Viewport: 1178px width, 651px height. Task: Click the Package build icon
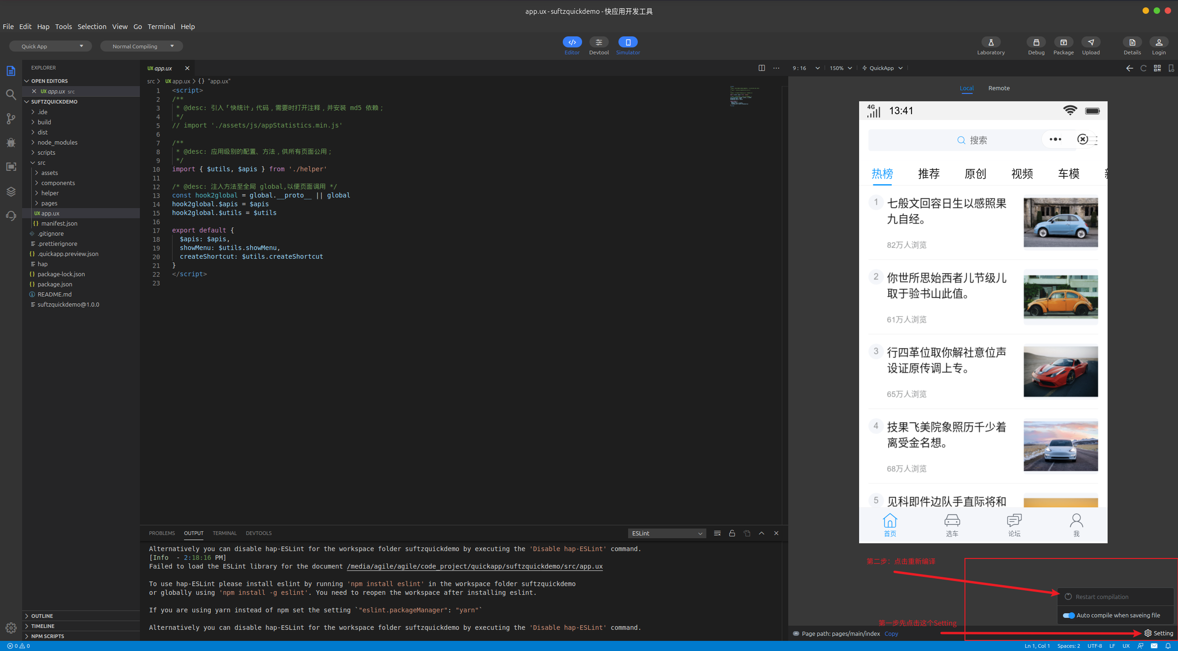(x=1063, y=42)
